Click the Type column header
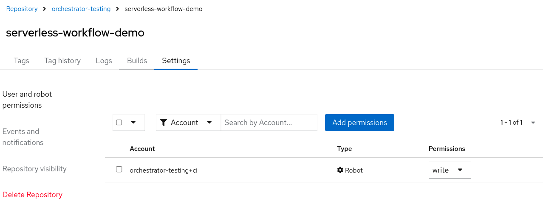 [x=345, y=149]
